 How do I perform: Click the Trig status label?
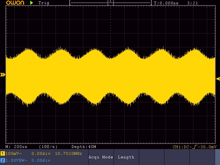tap(44, 3)
